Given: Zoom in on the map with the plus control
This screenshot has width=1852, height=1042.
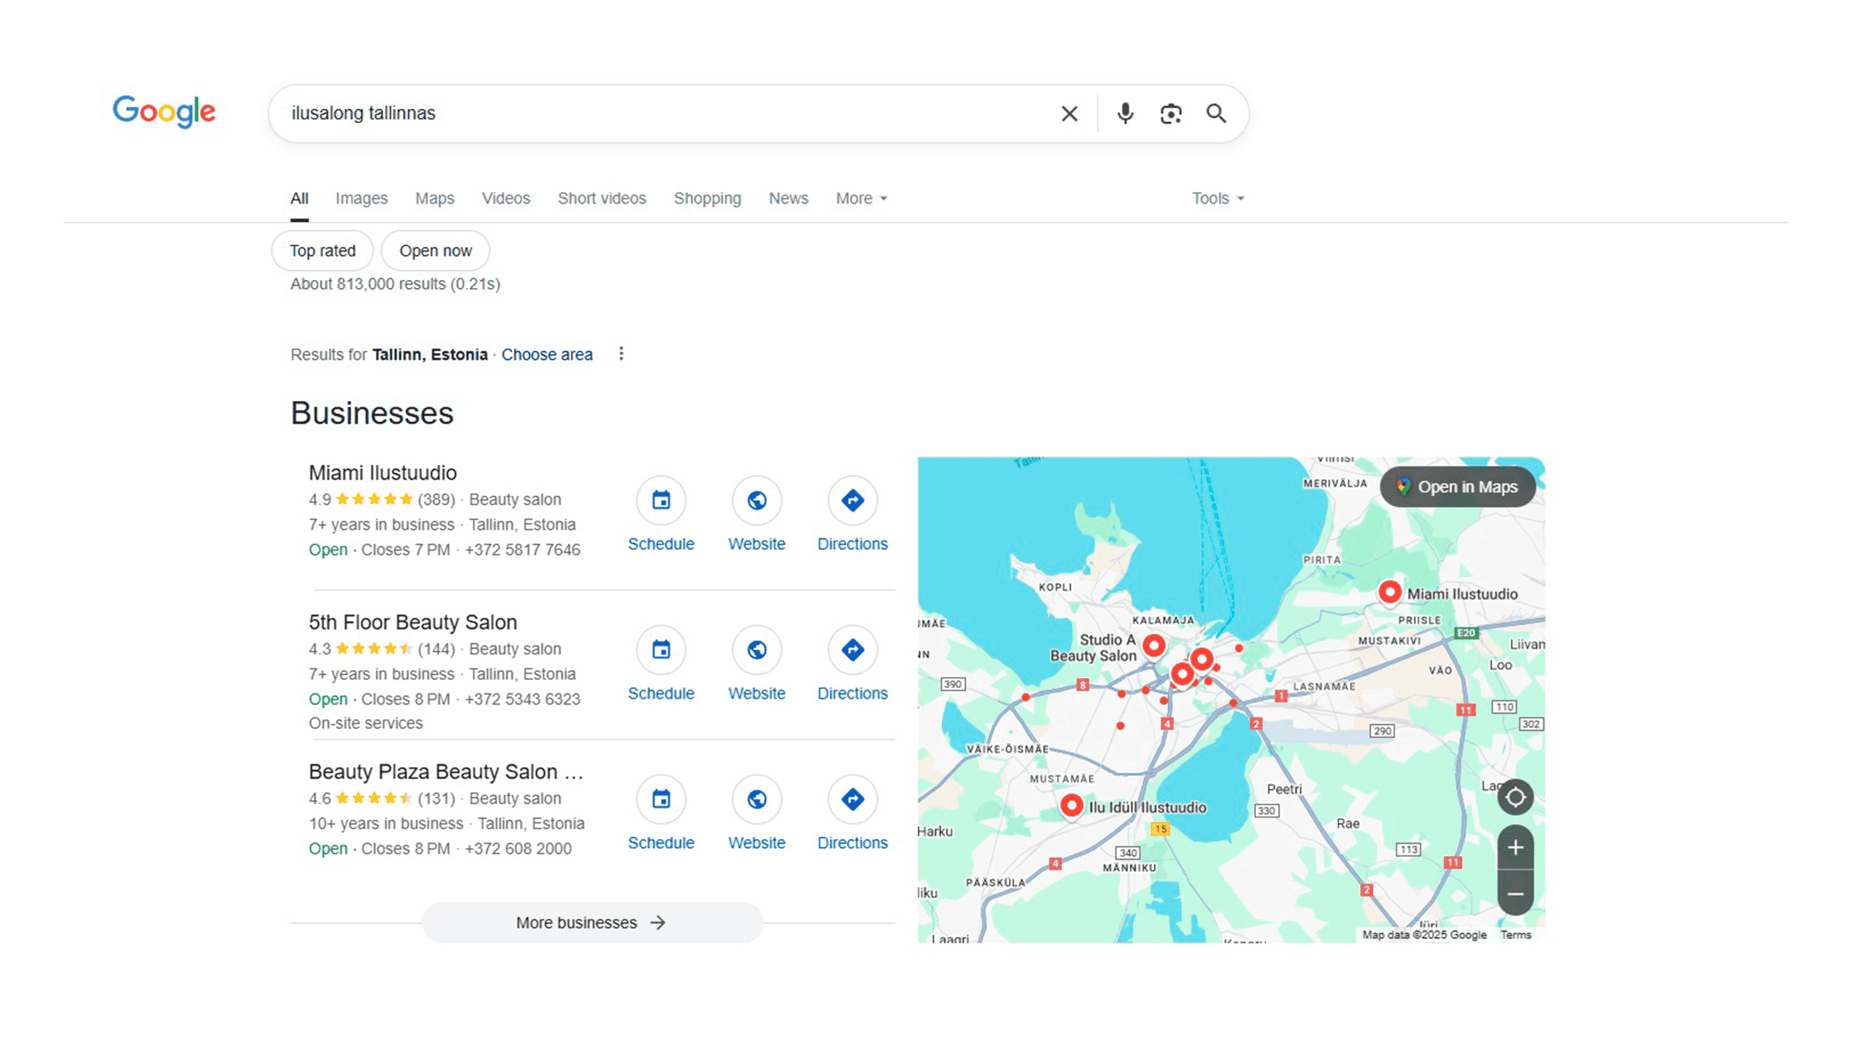Looking at the screenshot, I should pos(1516,847).
